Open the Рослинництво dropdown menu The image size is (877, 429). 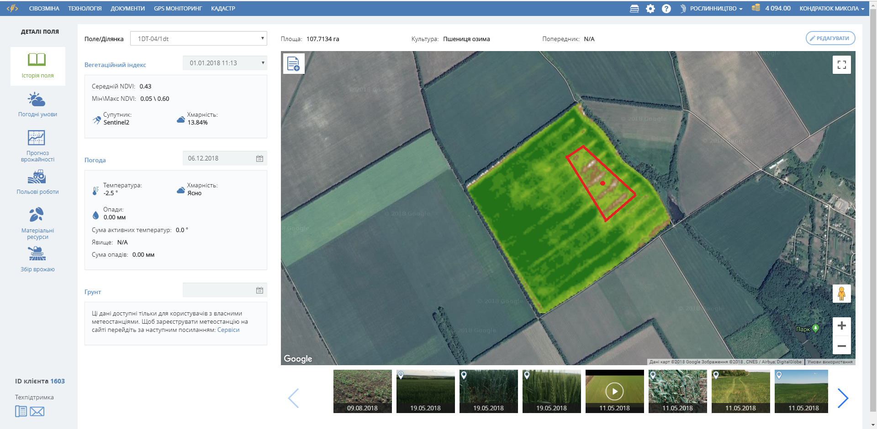715,9
